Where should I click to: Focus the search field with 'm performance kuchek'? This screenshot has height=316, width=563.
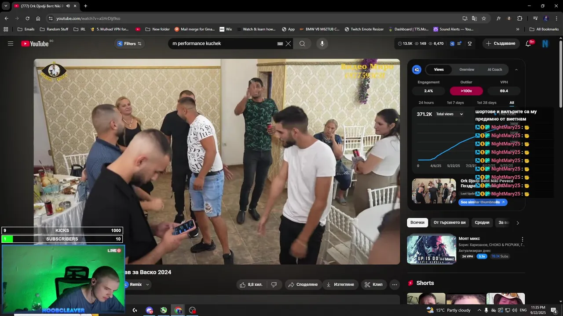(x=223, y=43)
